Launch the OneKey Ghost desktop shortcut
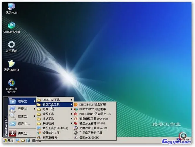This screenshot has width=195, height=147. [x=11, y=28]
